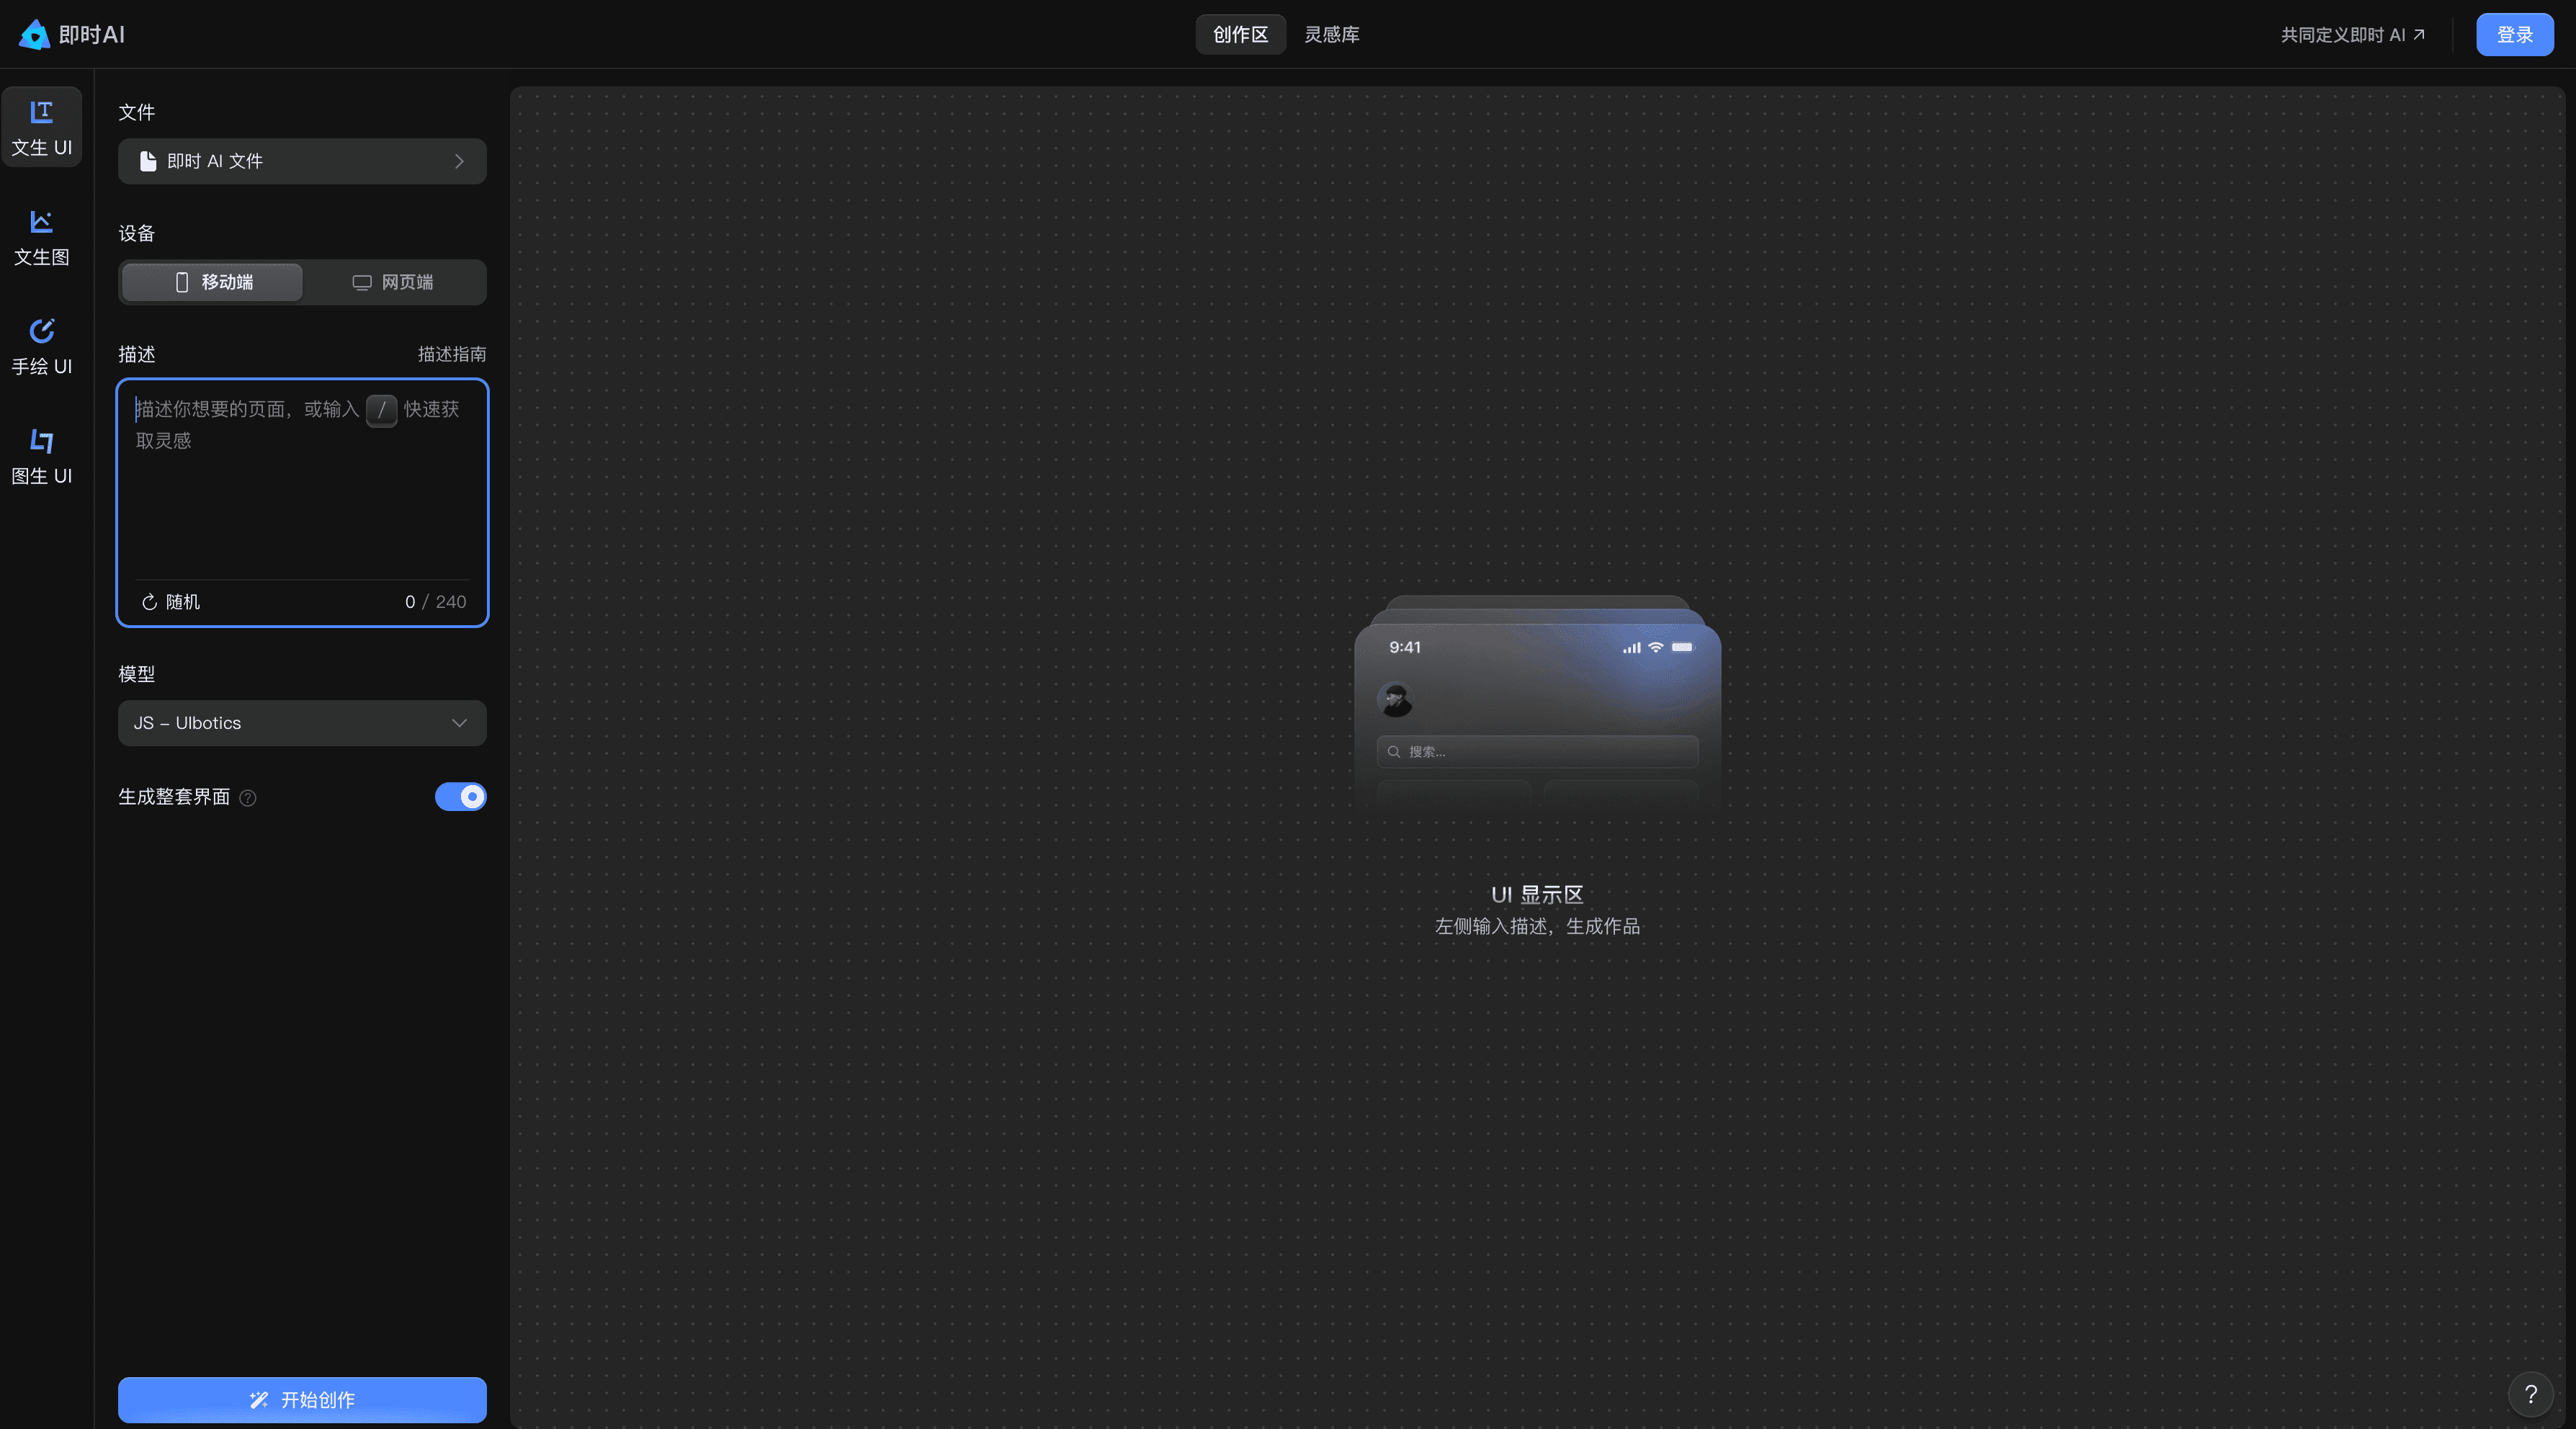Choose the 移动端 device option

point(212,282)
